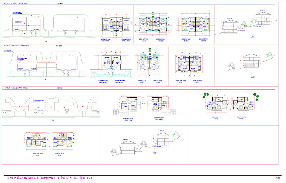Image resolution: width=286 pixels, height=183 pixels.
Task: Click the 1/200 scale label
Action: click(277, 178)
